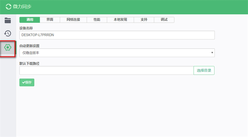Switch to the 网络连接 tab
Image resolution: width=248 pixels, height=137 pixels.
73,20
